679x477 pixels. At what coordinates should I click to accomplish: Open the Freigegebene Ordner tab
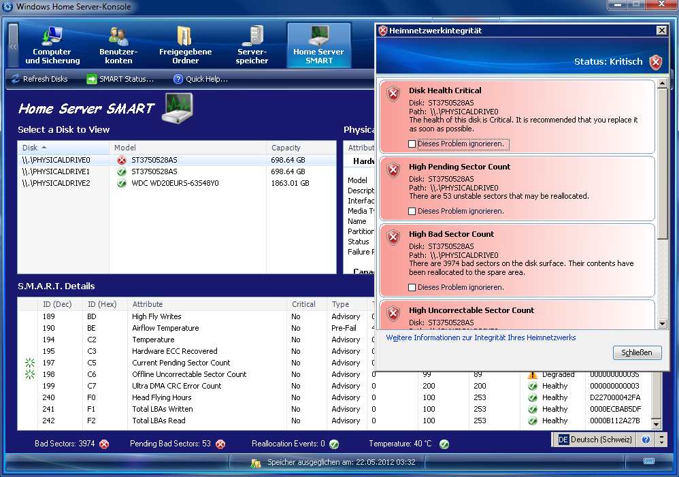pyautogui.click(x=185, y=45)
